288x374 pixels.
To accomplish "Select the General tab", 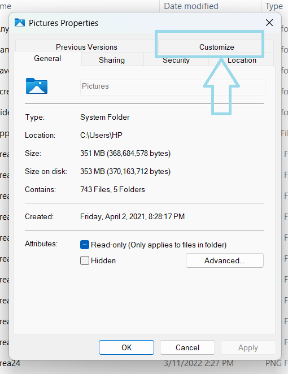I will 47,58.
